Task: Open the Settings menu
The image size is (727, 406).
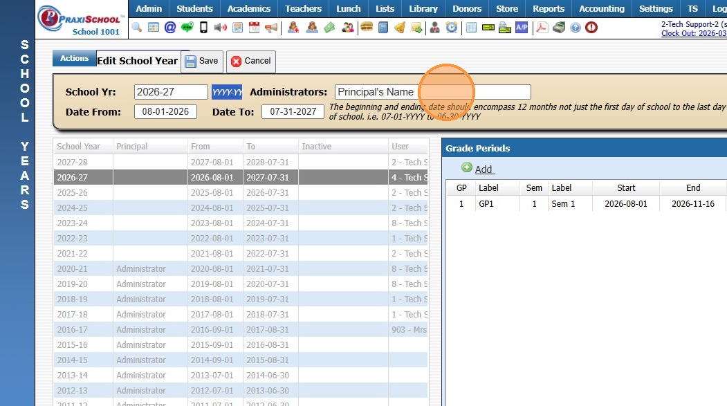Action: [x=656, y=9]
